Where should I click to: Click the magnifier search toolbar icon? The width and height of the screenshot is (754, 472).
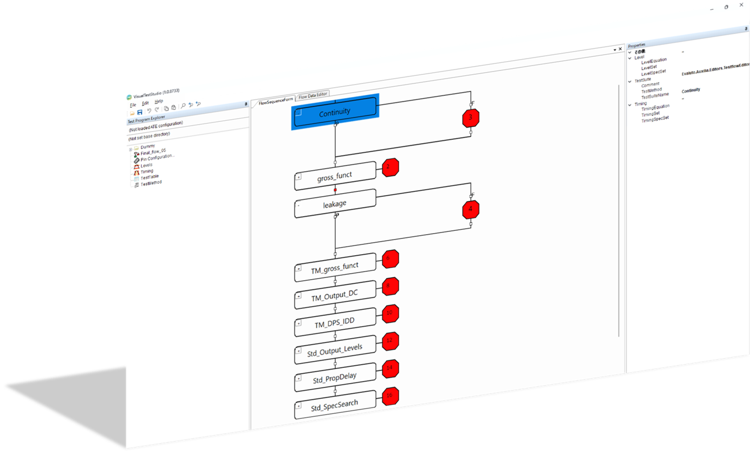[x=183, y=106]
